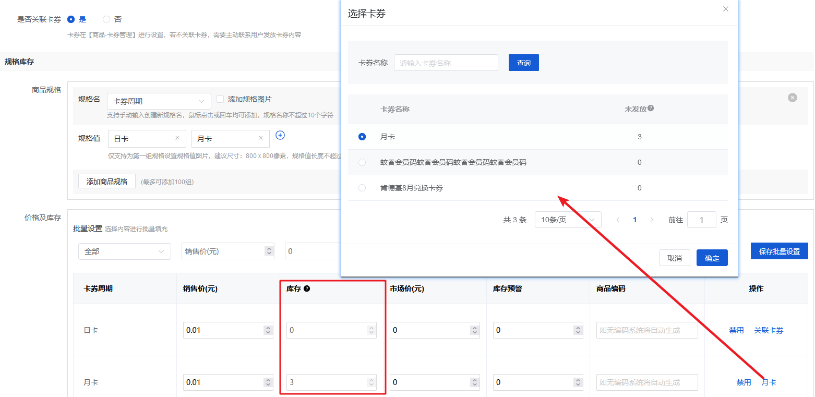Click 禁用 link in 日卡 row

[736, 330]
